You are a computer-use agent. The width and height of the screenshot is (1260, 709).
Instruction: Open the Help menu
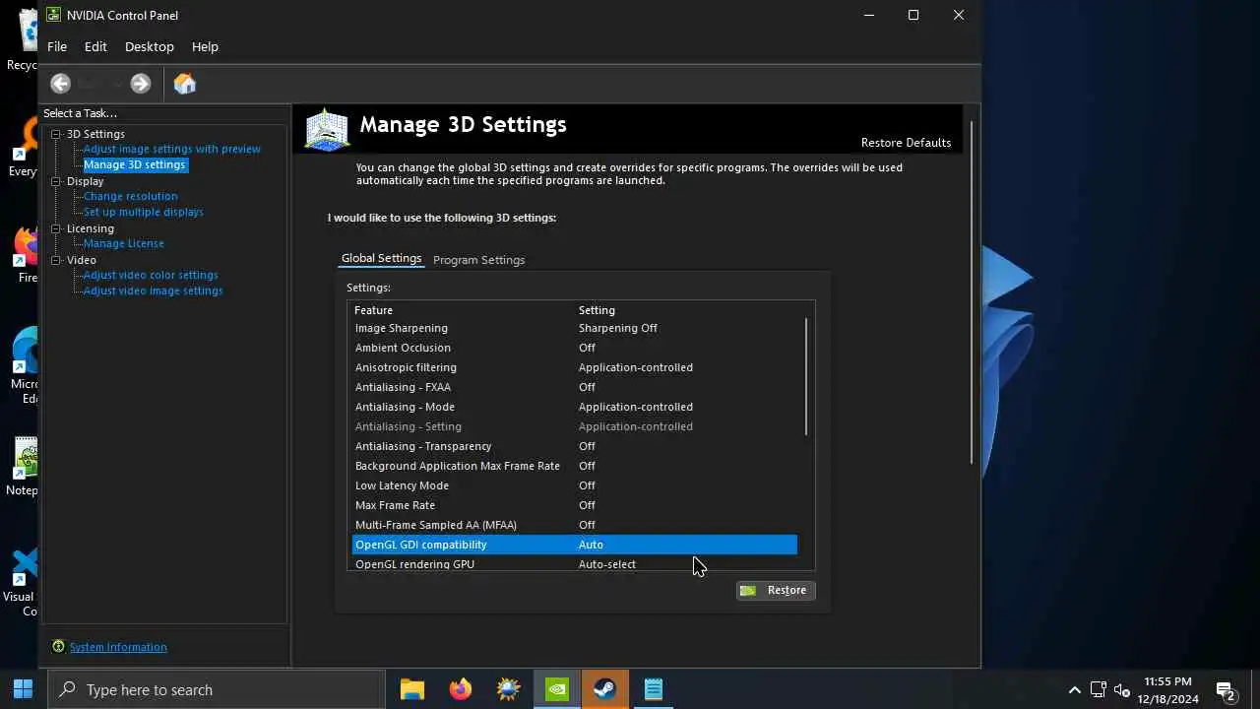click(205, 46)
